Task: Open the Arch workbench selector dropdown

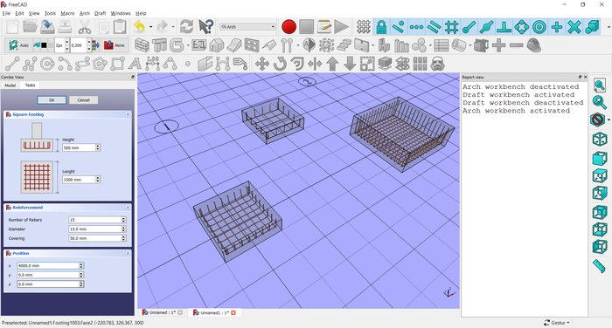Action: tap(247, 27)
